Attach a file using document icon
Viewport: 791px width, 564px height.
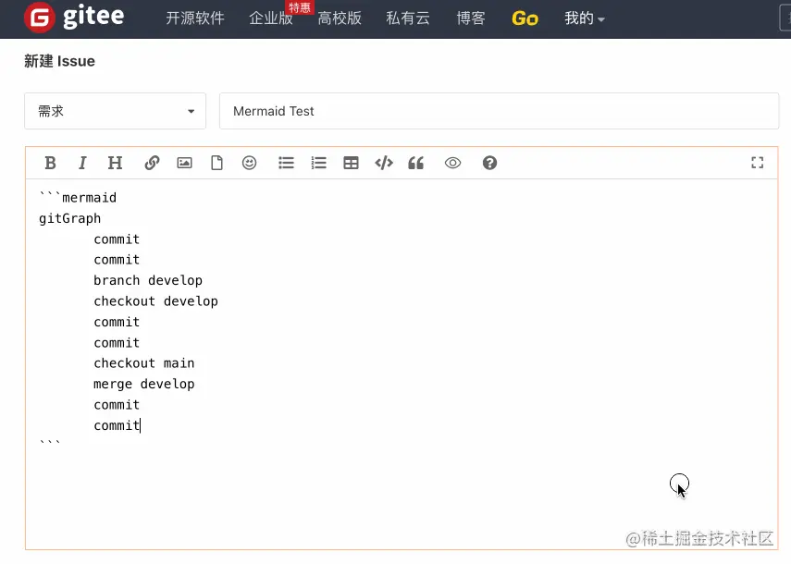[x=216, y=163]
